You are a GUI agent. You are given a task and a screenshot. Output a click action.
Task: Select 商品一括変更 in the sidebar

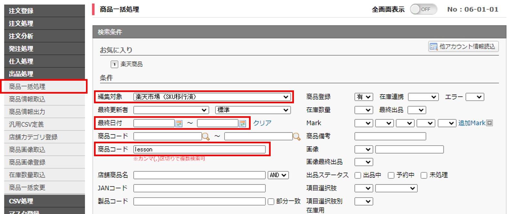pos(45,187)
